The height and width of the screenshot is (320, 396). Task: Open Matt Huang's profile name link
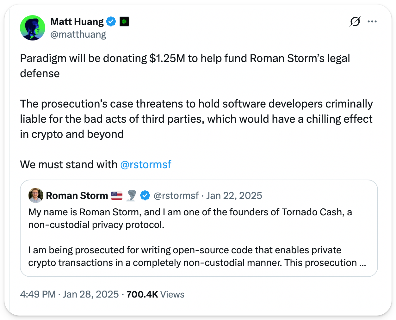coord(77,22)
